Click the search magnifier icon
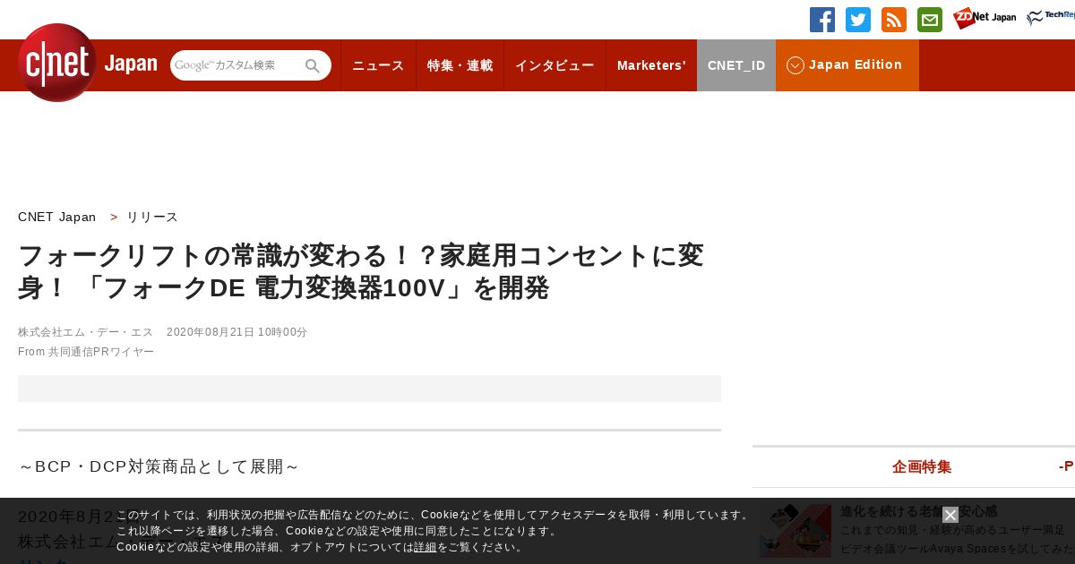Screen dimensions: 1075x564 point(313,66)
